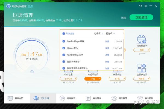Image resolution: width=164 pixels, height=109 pixels.
Task: Click the 客户服务 heart icon
Action: [x=140, y=98]
